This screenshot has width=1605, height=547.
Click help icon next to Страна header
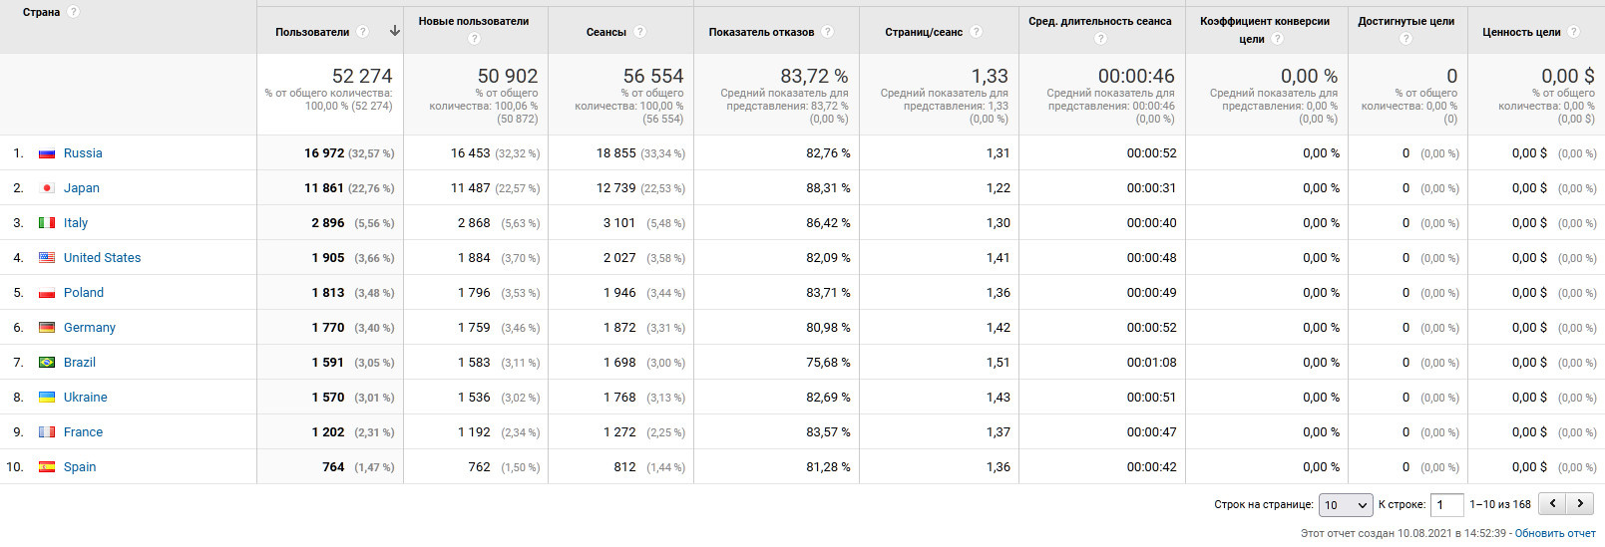[74, 12]
